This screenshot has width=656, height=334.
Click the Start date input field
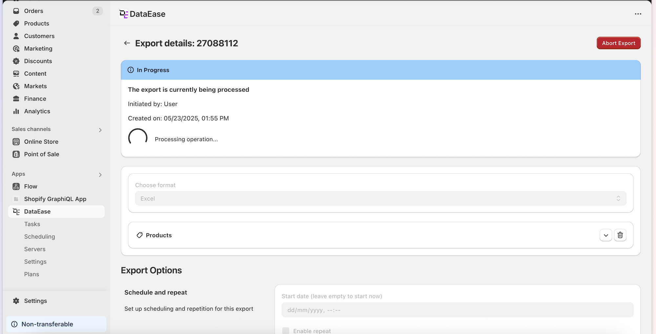[458, 310]
